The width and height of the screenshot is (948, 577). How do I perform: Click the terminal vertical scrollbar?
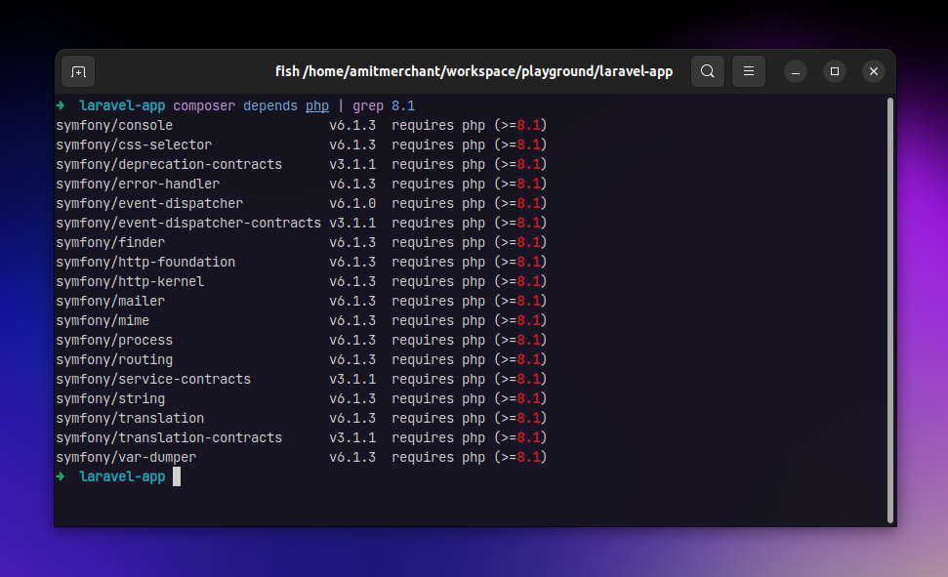tap(890, 310)
